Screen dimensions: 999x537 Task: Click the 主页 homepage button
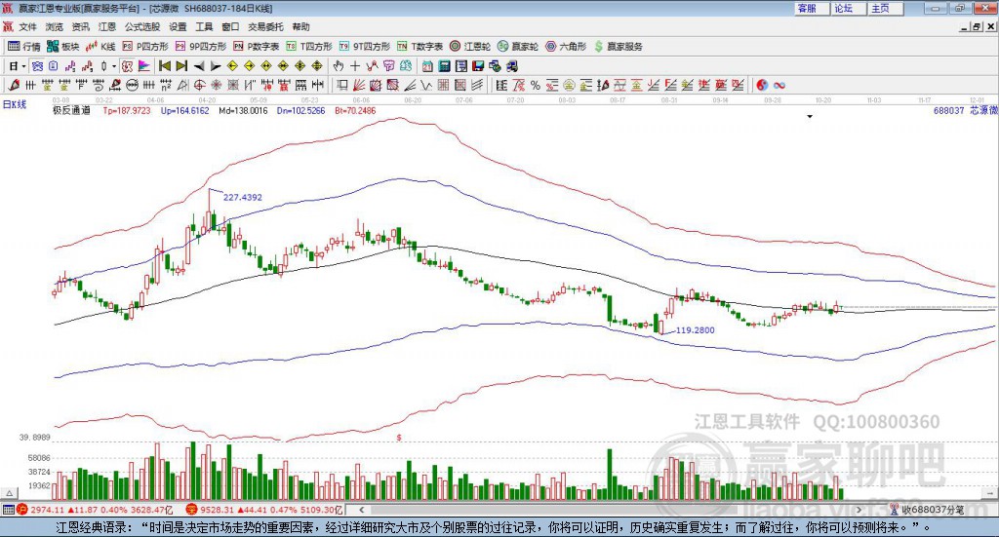(x=886, y=8)
